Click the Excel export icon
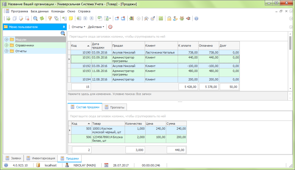Image resolution: width=295 pixels, height=170 pixels. click(x=100, y=18)
